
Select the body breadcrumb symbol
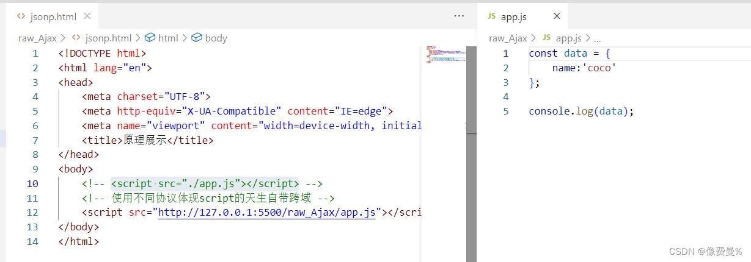tap(216, 38)
